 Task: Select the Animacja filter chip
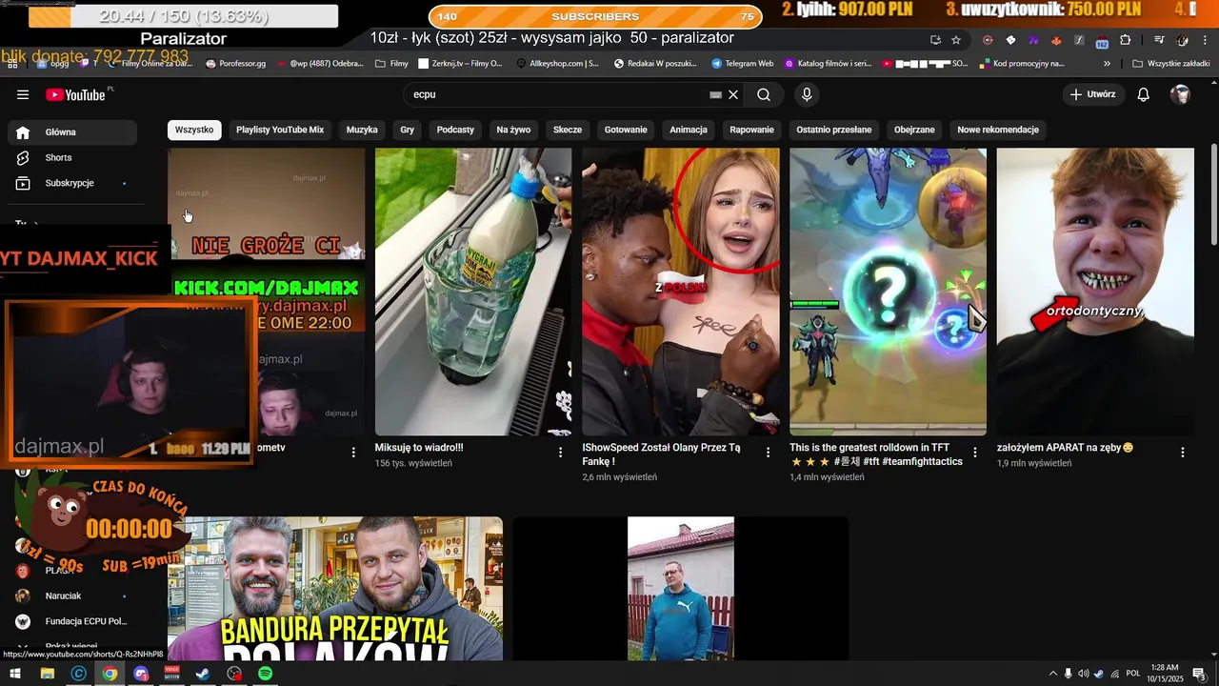point(689,130)
